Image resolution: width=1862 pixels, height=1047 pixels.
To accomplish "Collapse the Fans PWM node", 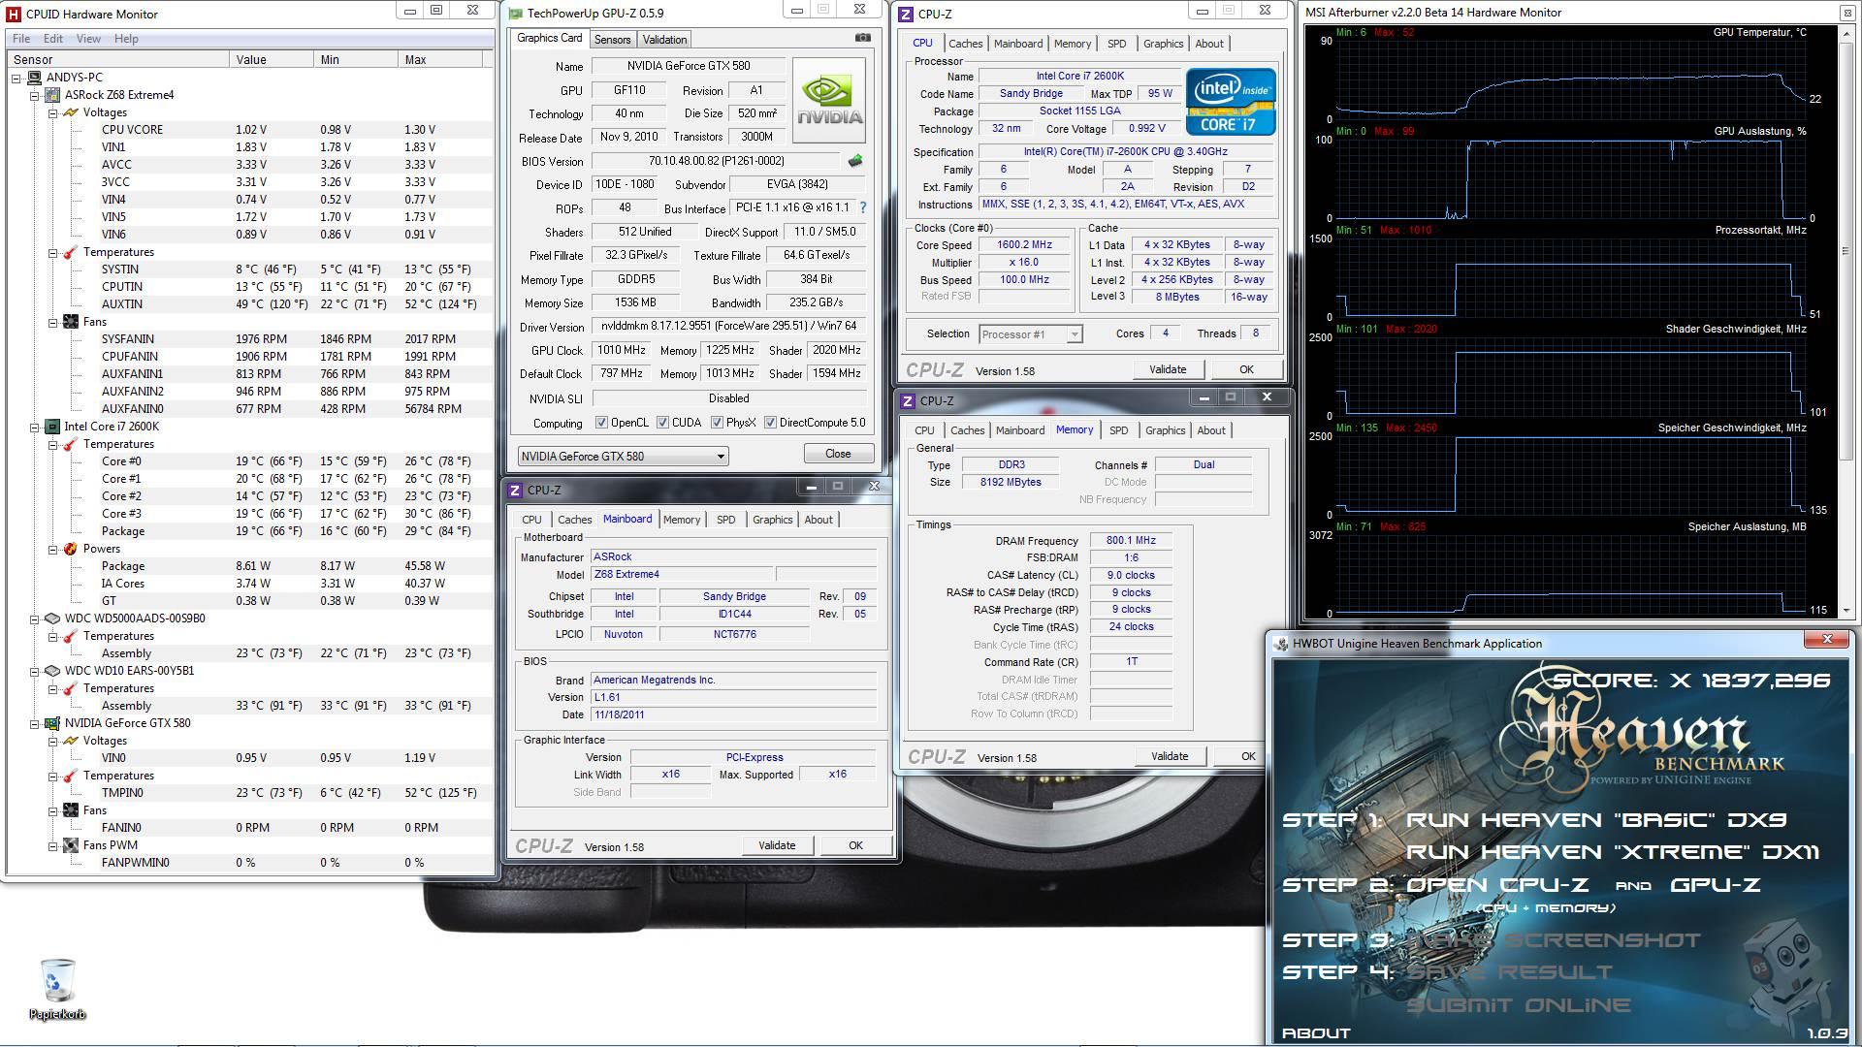I will pyautogui.click(x=52, y=845).
